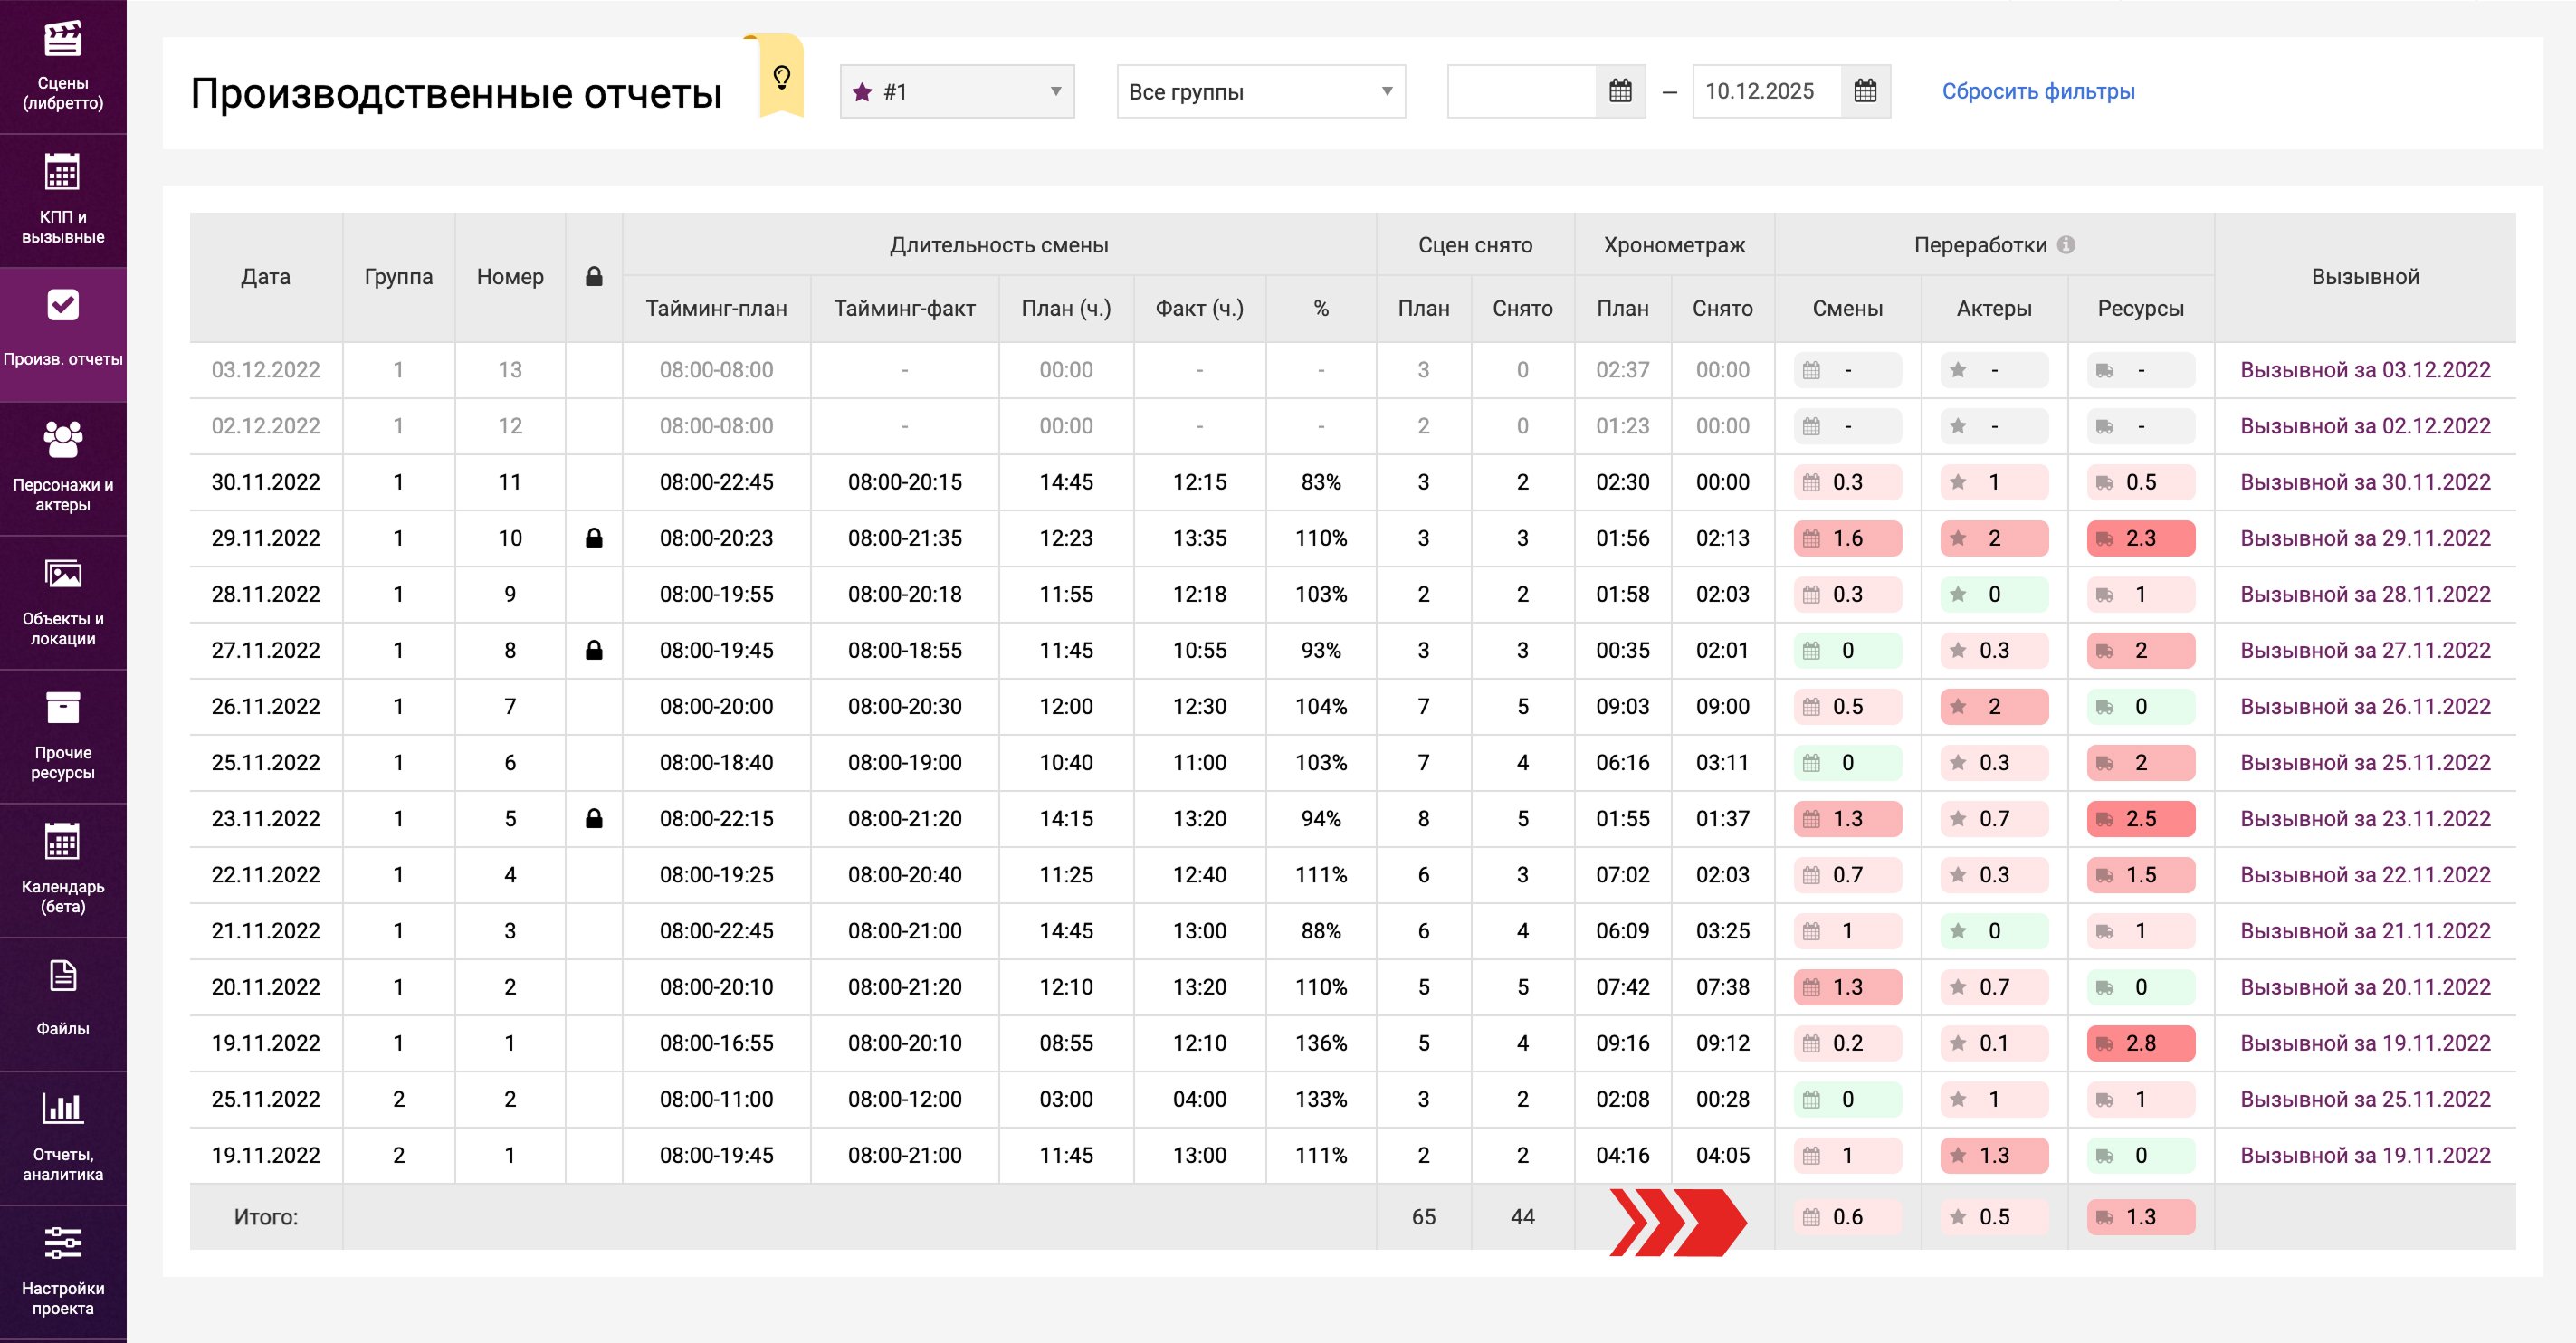Click the lock column header icon

click(594, 277)
